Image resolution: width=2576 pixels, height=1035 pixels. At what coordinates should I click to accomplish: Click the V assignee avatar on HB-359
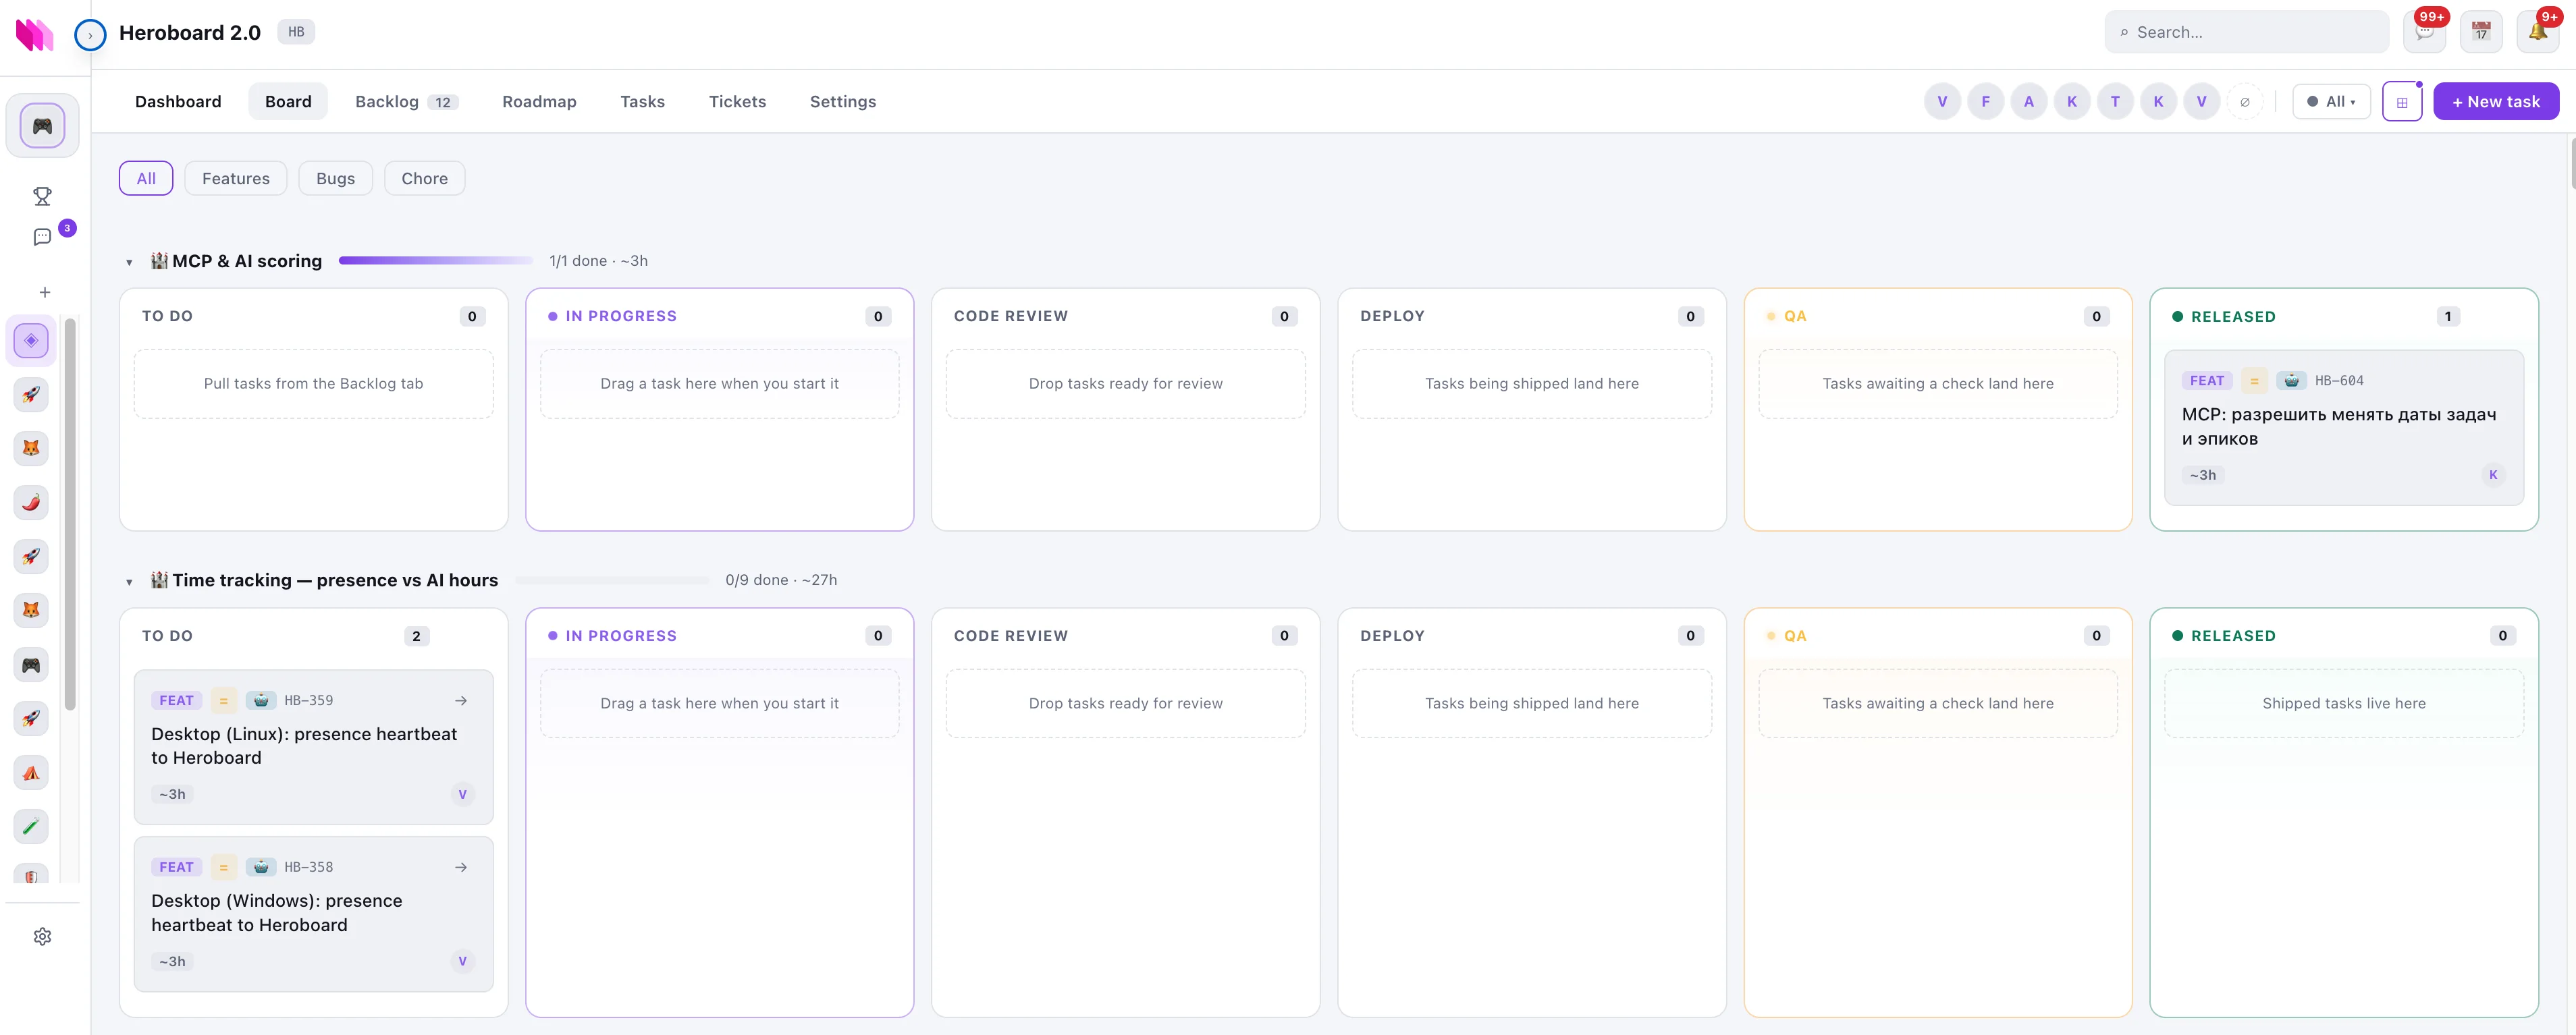462,794
